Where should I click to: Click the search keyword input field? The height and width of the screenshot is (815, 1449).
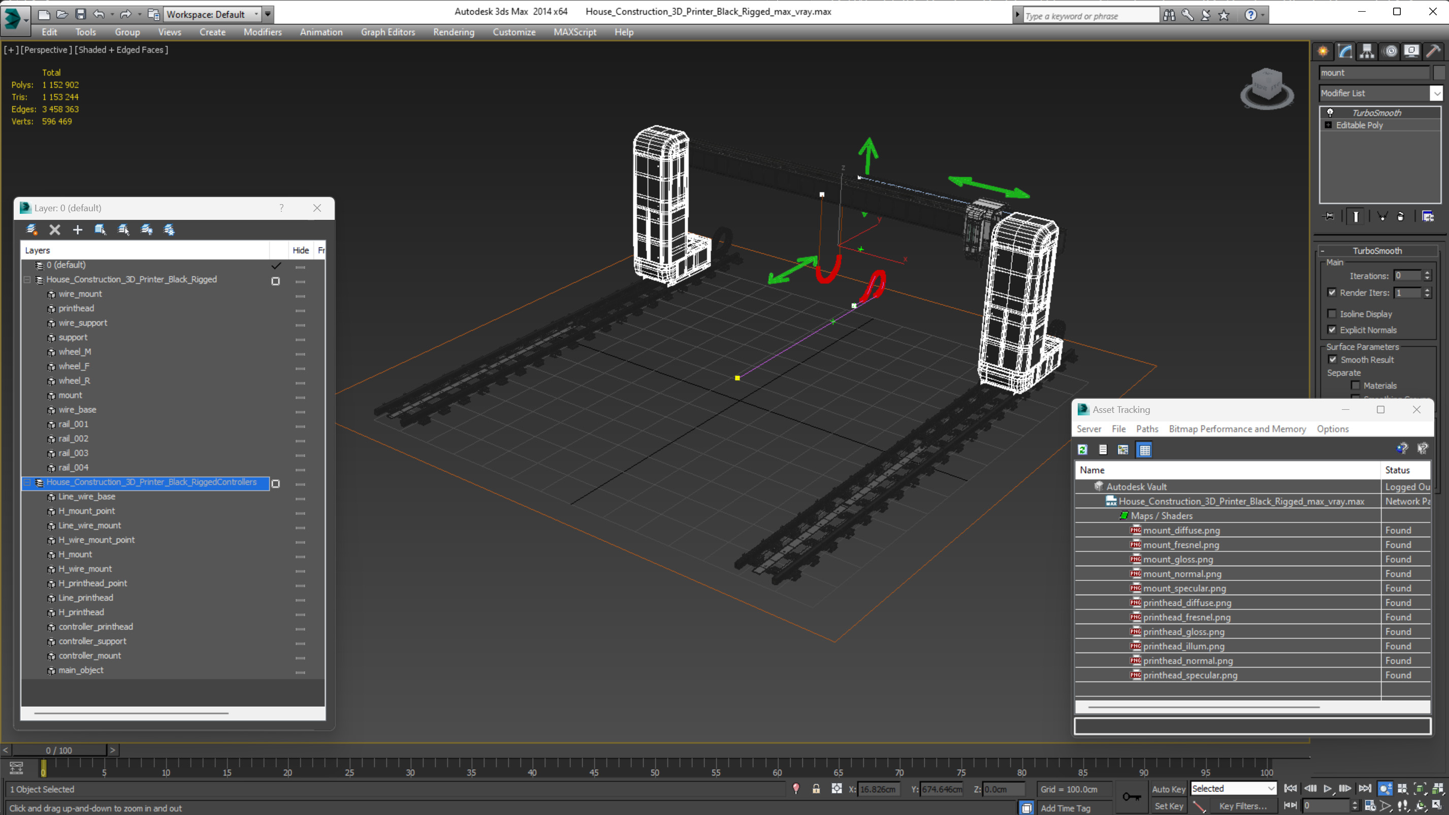pyautogui.click(x=1091, y=16)
